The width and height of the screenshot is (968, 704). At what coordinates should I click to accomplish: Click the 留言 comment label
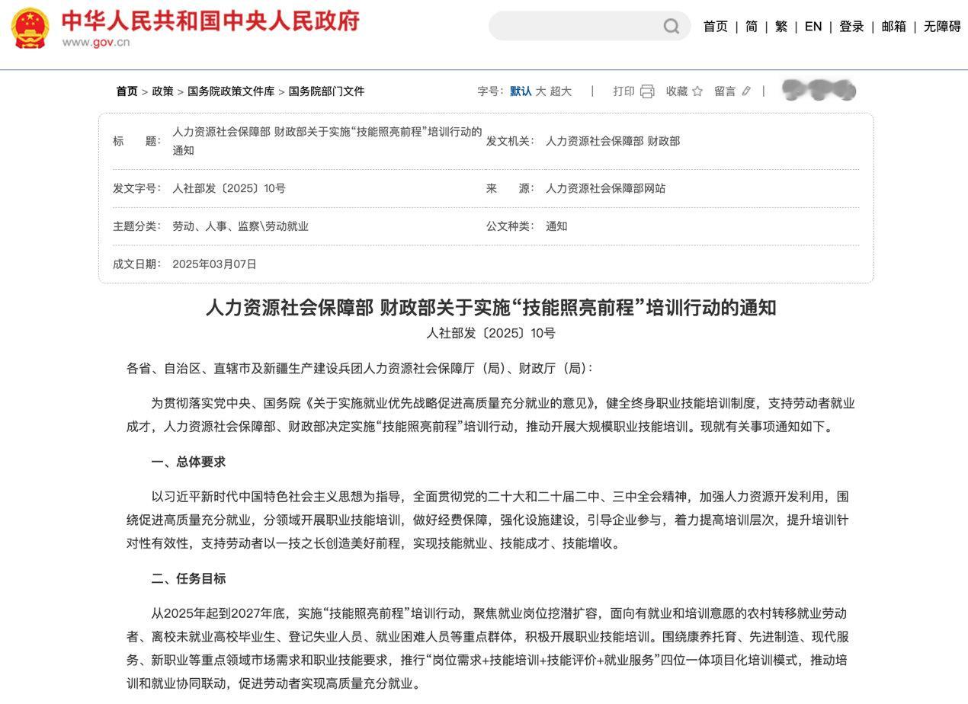click(725, 91)
